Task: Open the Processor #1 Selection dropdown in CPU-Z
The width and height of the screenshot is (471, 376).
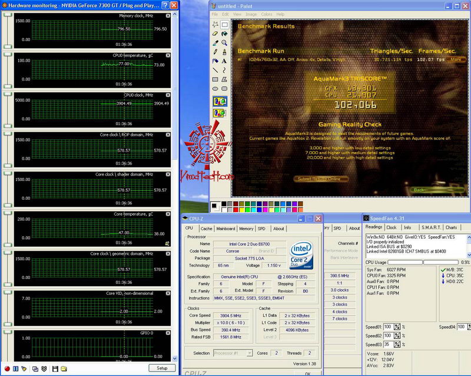Action: coord(249,353)
